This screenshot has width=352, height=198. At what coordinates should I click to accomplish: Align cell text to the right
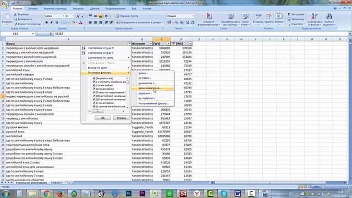point(101,23)
